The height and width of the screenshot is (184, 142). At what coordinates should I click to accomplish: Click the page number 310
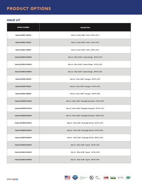[8, 179]
